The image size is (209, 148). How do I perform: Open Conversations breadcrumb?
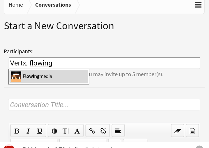tap(53, 5)
